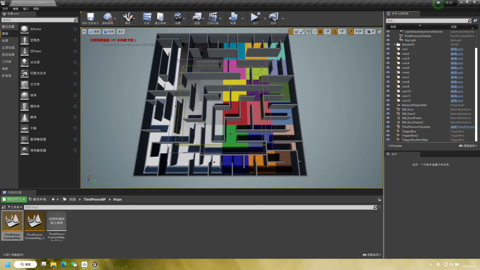This screenshot has width=480, height=270.
Task: Click the Edit coin link for coin3
Action: (457, 58)
